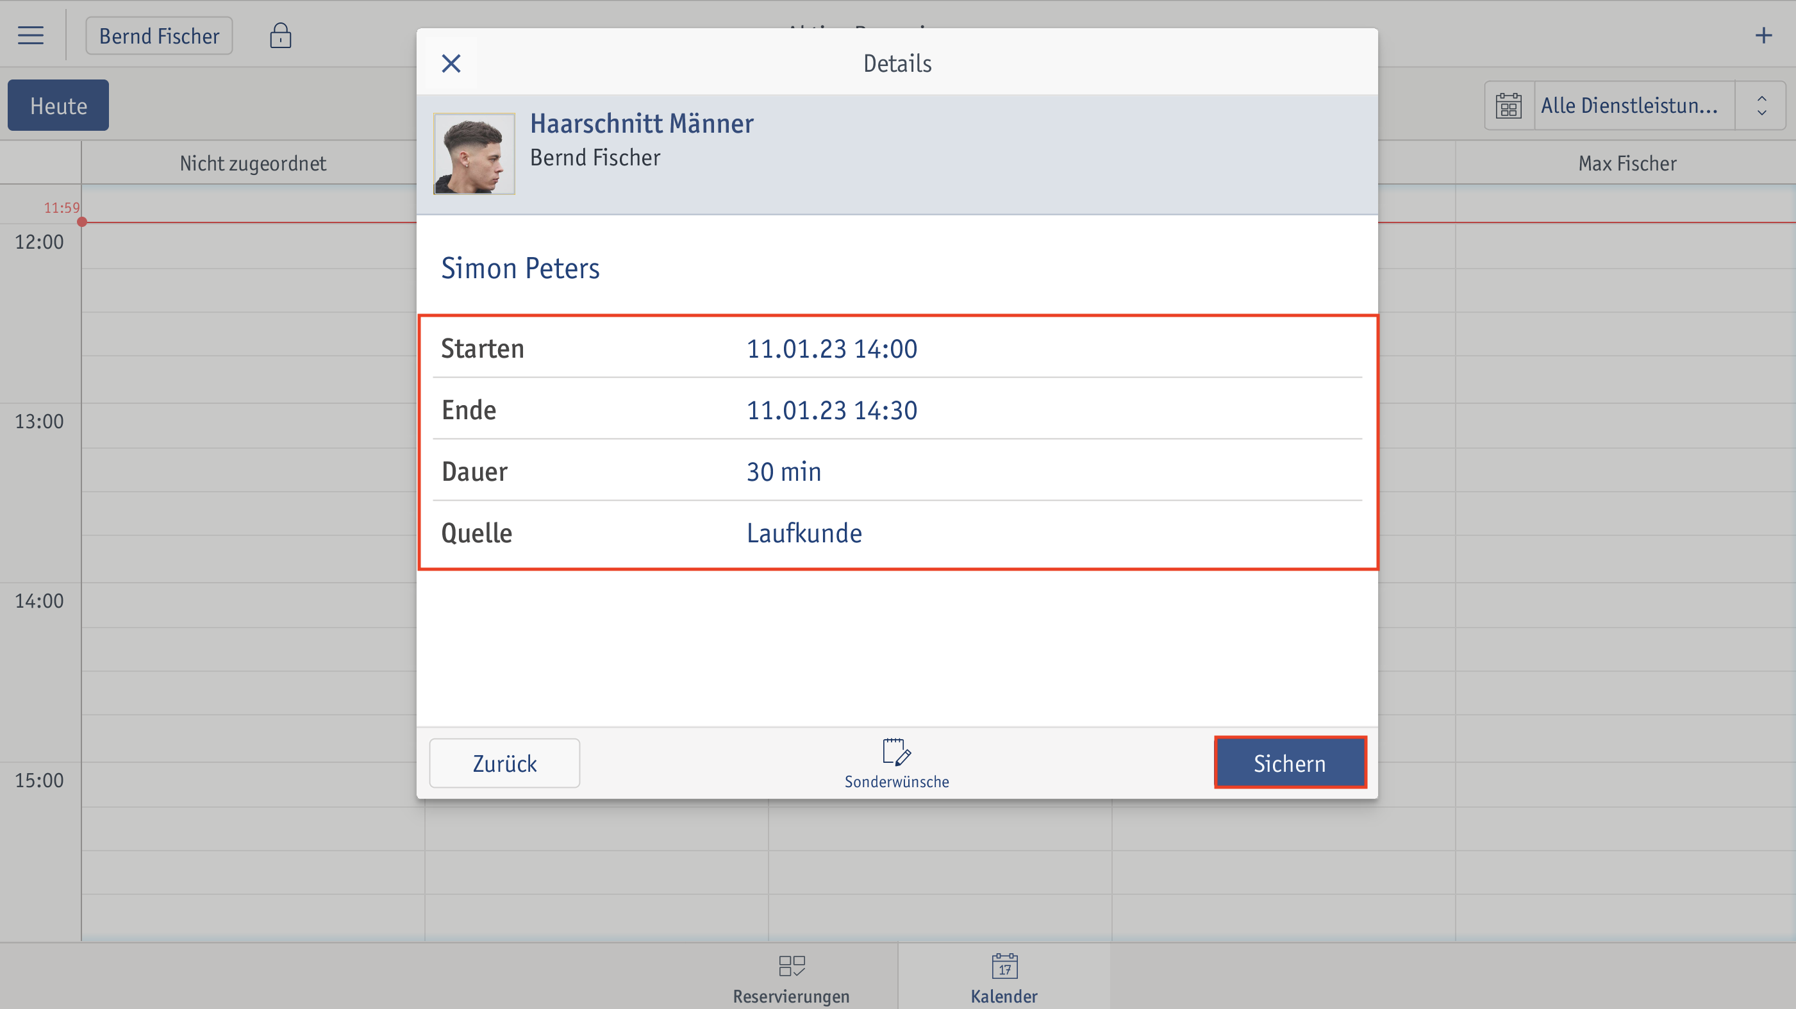1796x1009 pixels.
Task: Change the Quelle value Laufkunde
Action: pos(804,533)
